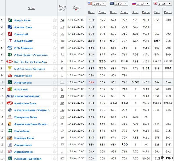
Task: Toggle the favorite star for Арцах Банк
Action: tap(55, 20)
